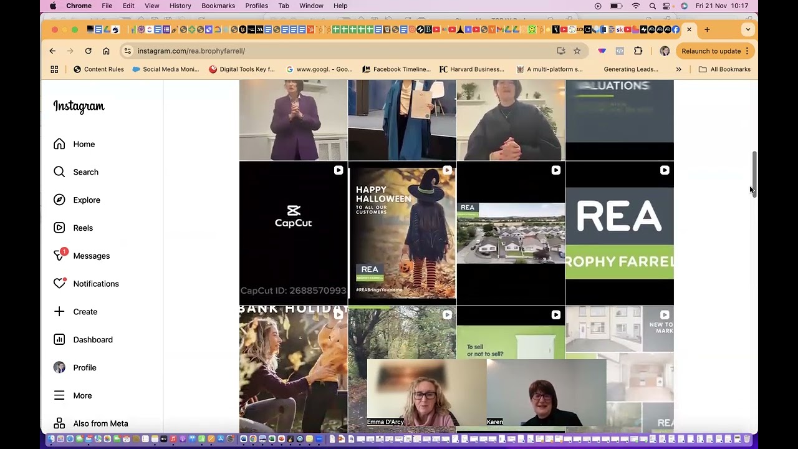The image size is (798, 449).
Task: Open the Edit menu
Action: pos(128,6)
